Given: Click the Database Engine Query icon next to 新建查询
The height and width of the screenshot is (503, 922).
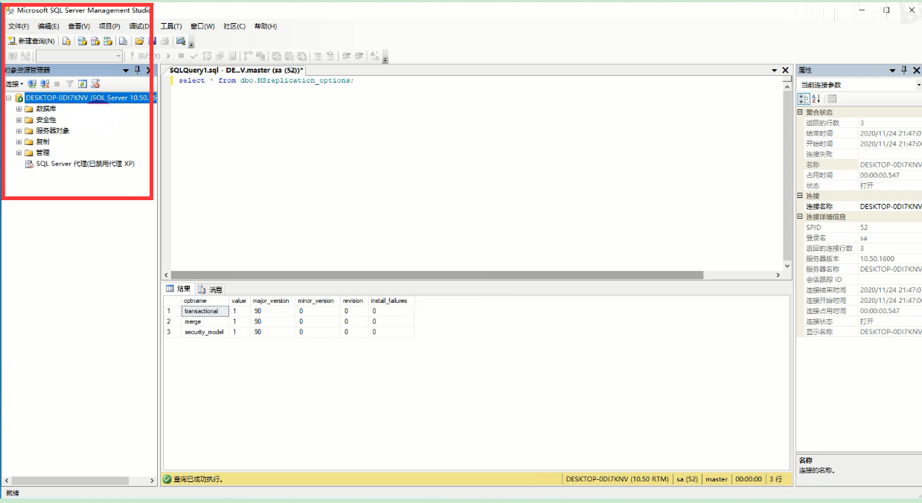Looking at the screenshot, I should (x=66, y=41).
